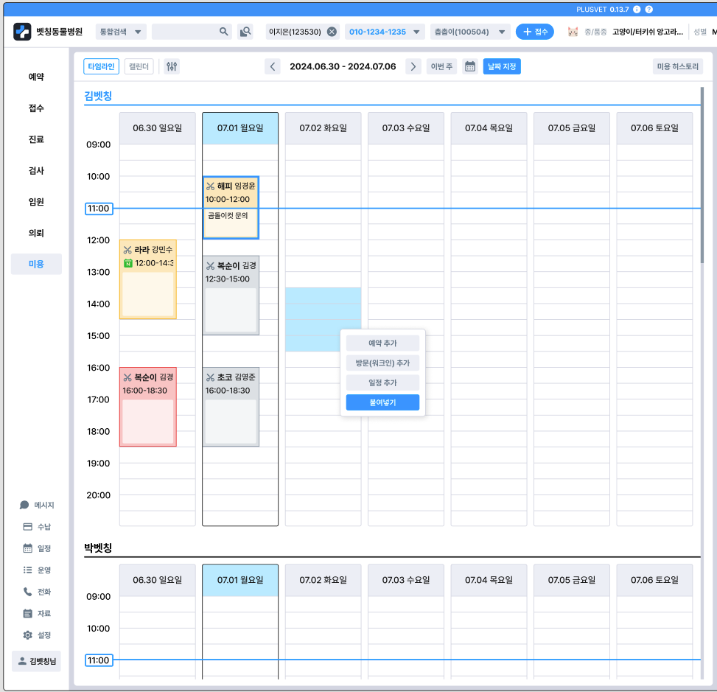Expand the 춉춉이(100504) patient dropdown

pyautogui.click(x=469, y=32)
